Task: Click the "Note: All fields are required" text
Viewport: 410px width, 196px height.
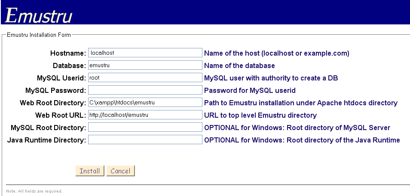Action: [34, 191]
